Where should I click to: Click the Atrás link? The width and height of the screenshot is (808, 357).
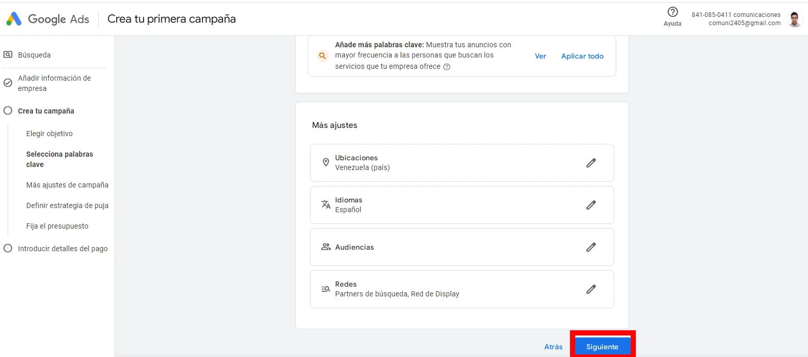point(553,347)
